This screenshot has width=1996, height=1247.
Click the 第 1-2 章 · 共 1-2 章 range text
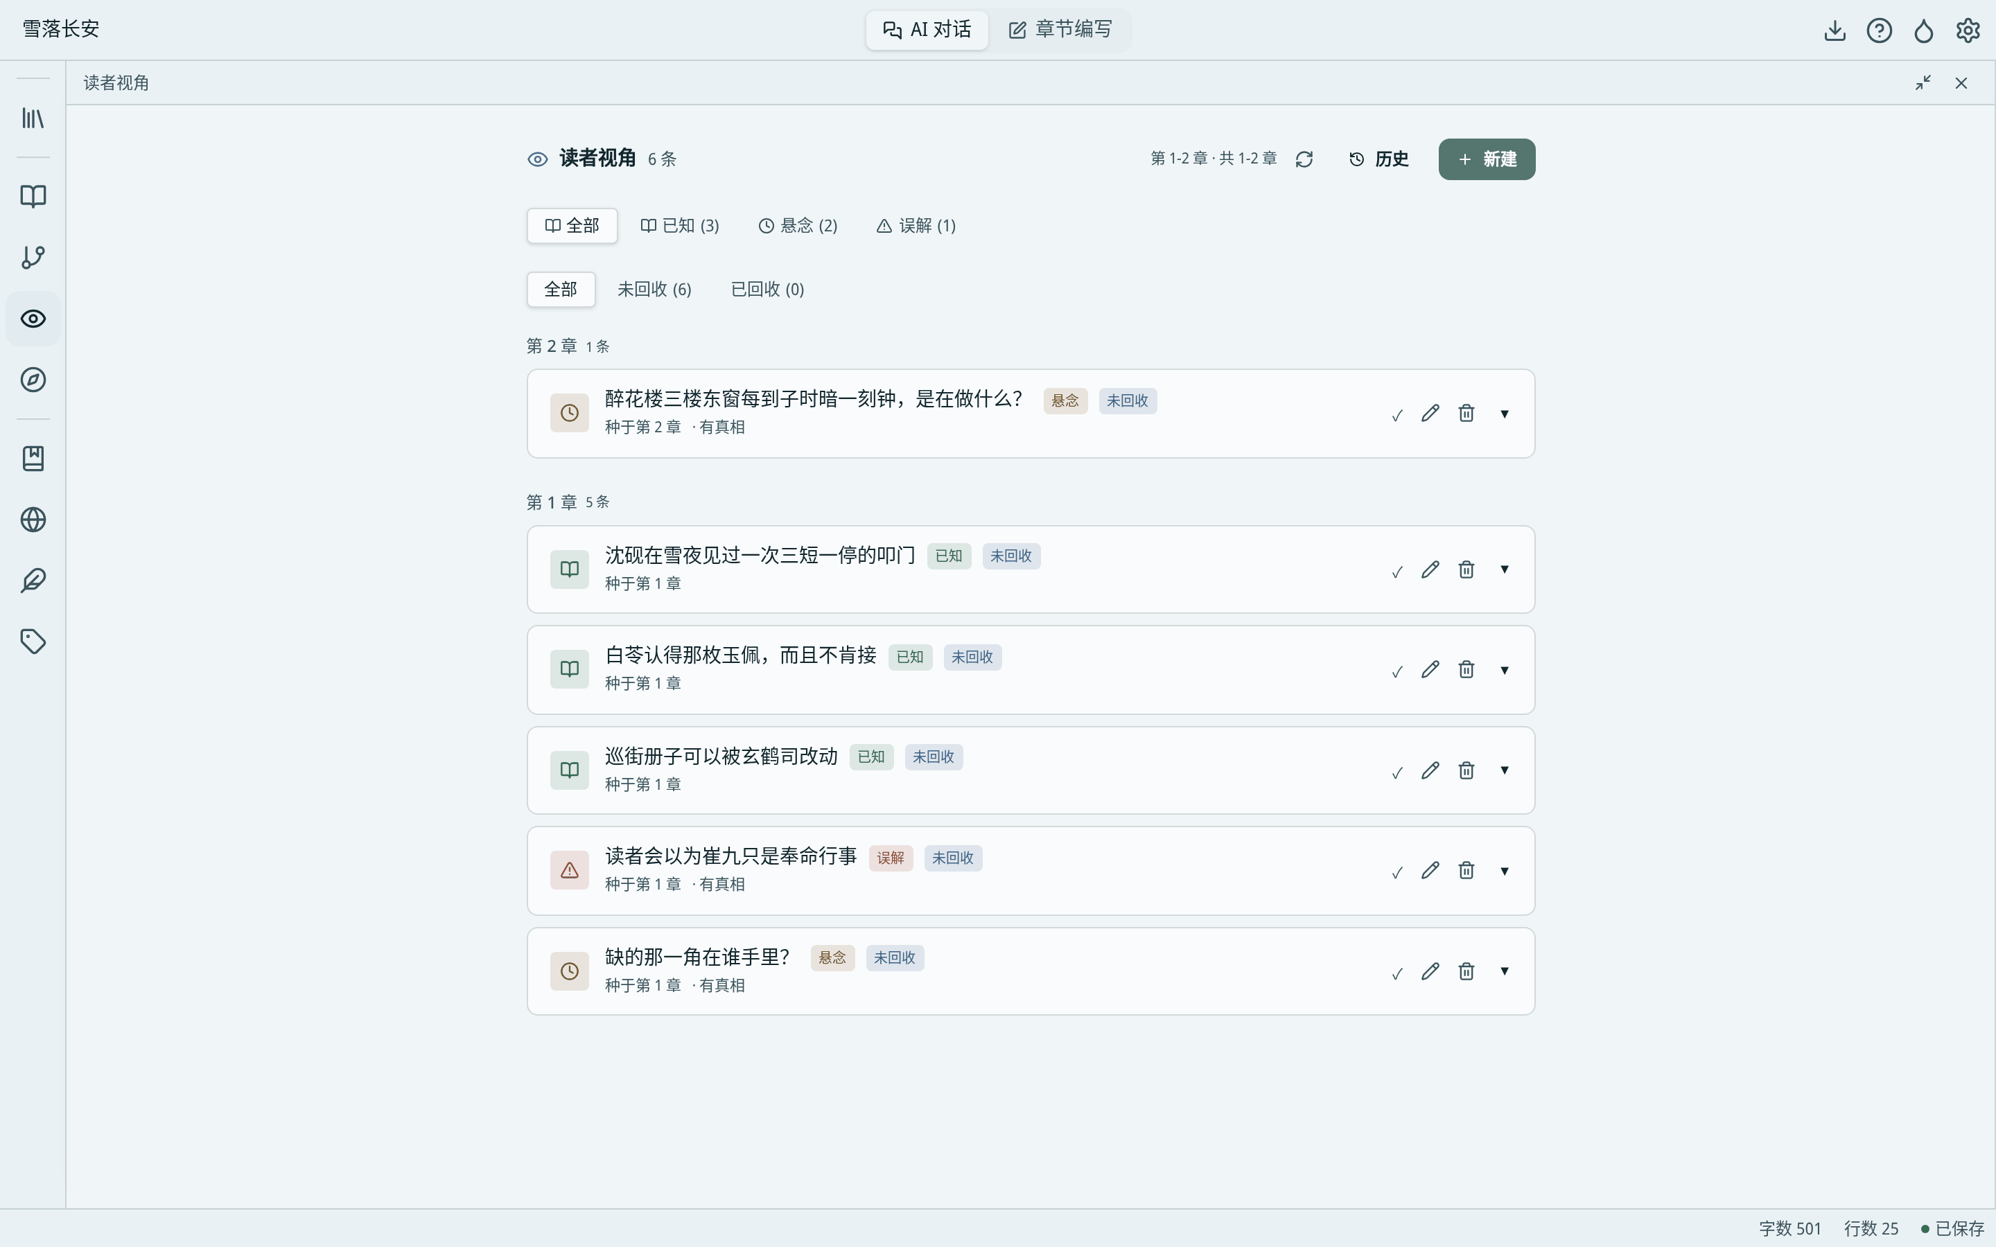point(1214,159)
